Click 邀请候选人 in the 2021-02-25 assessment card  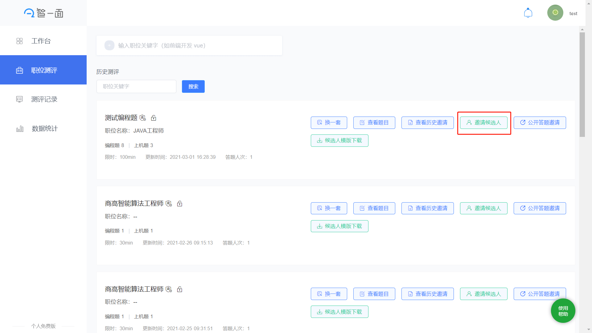pyautogui.click(x=483, y=294)
